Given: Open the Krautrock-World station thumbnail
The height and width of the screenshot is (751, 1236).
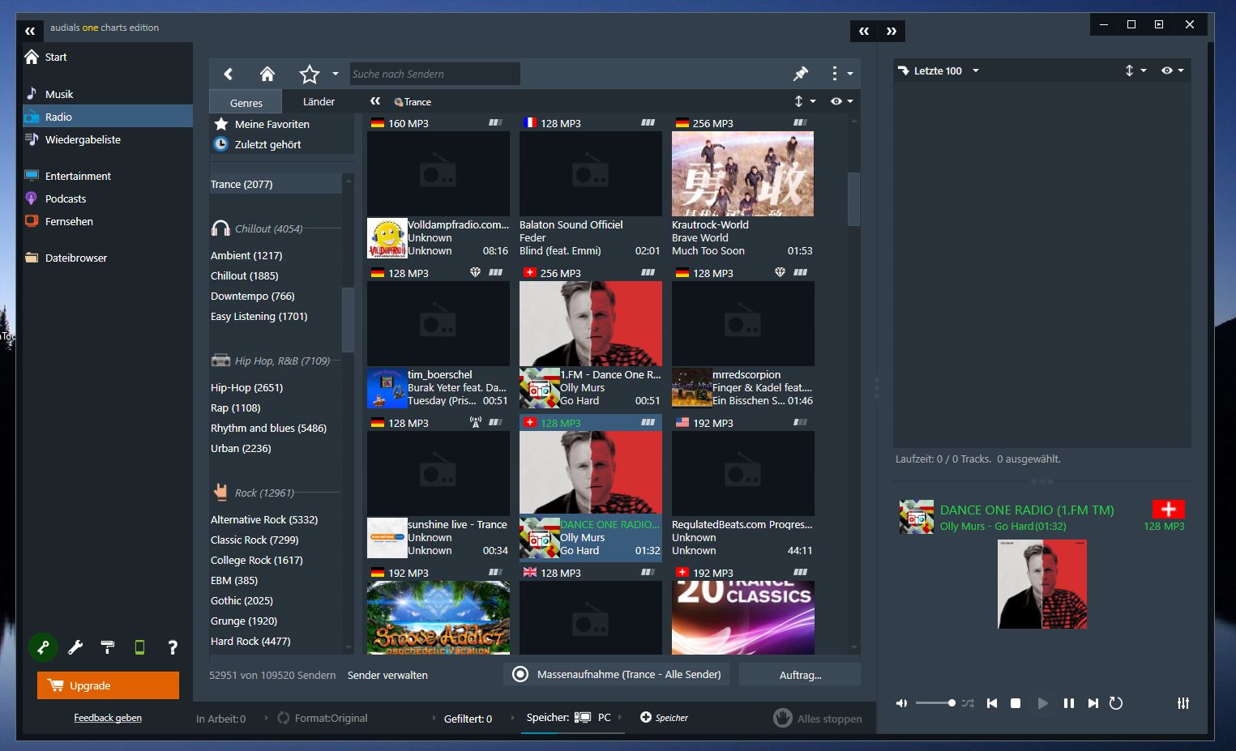Looking at the screenshot, I should click(x=742, y=173).
